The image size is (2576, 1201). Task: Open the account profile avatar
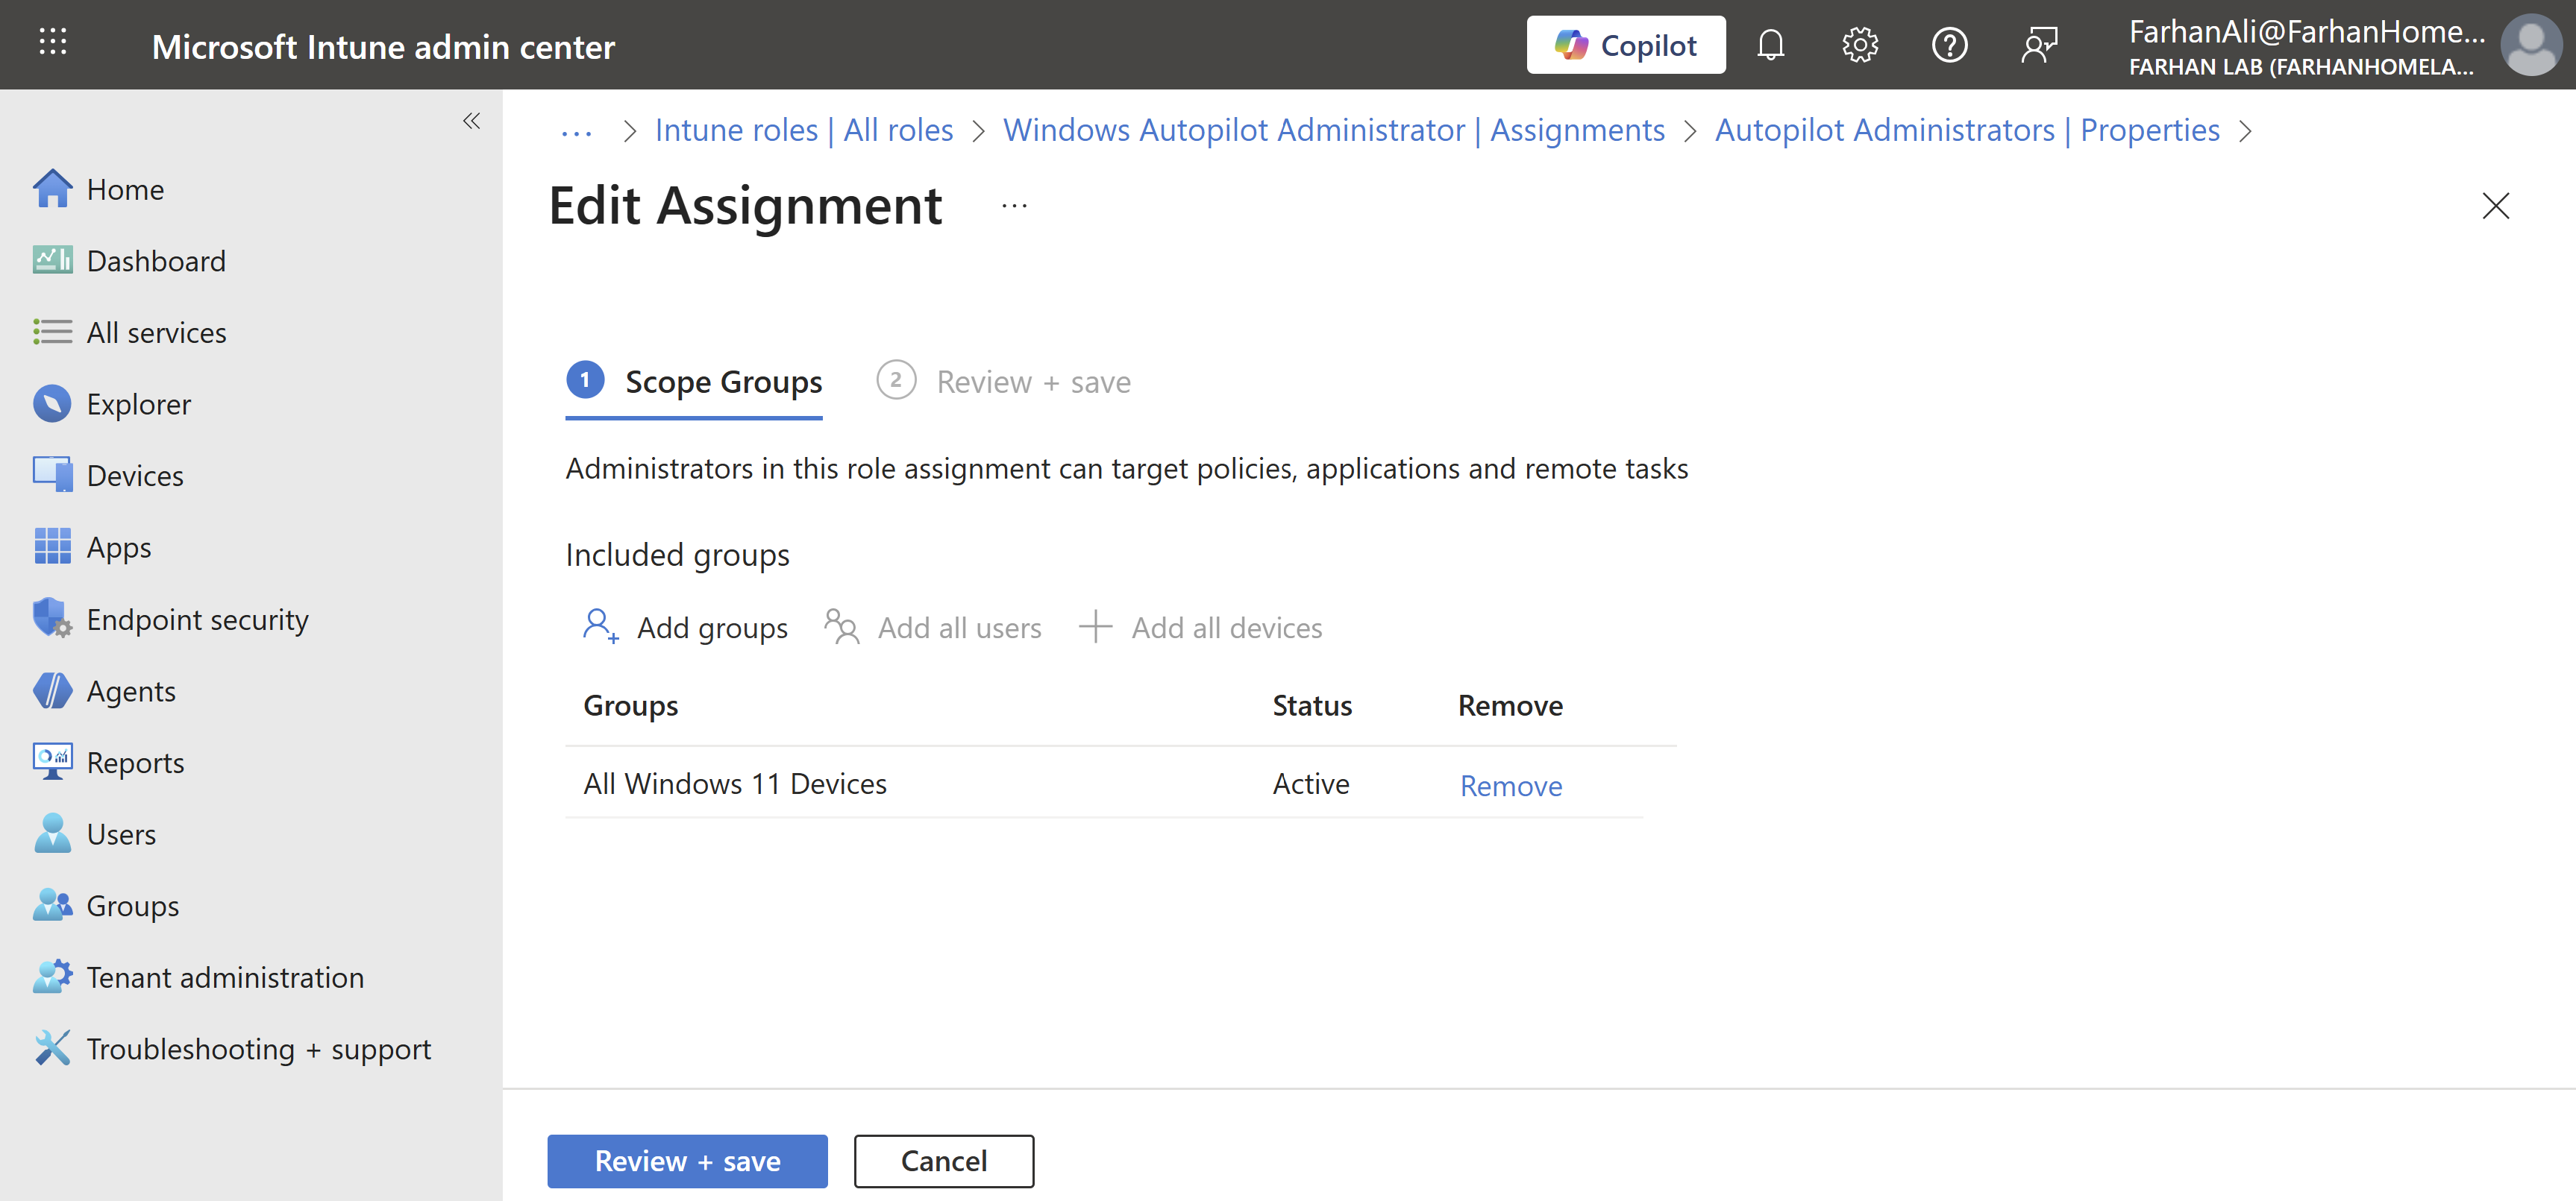tap(2530, 45)
